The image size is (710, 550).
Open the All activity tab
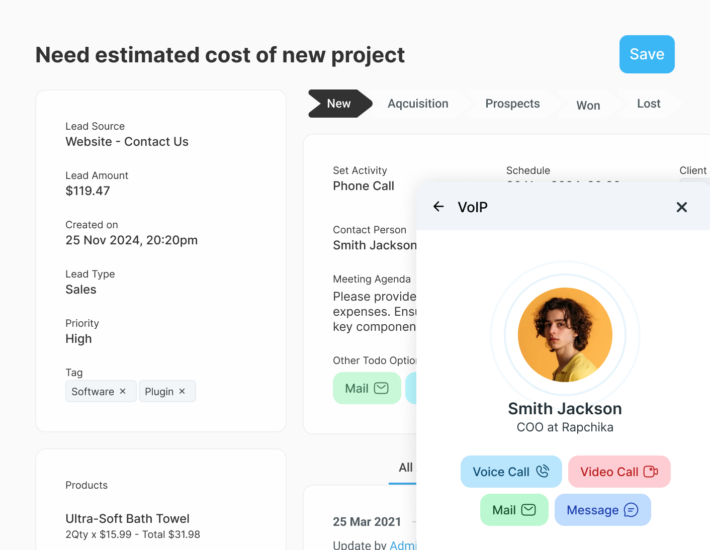(405, 468)
